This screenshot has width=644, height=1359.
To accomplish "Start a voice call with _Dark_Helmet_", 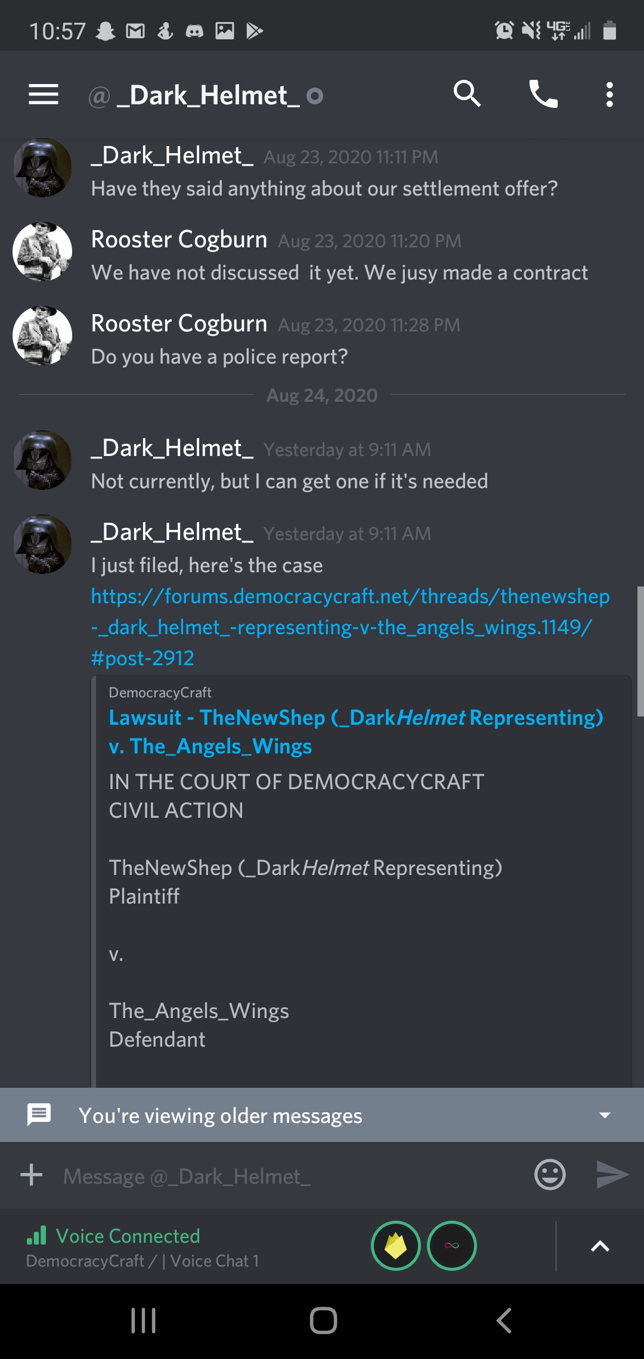I will [x=543, y=94].
